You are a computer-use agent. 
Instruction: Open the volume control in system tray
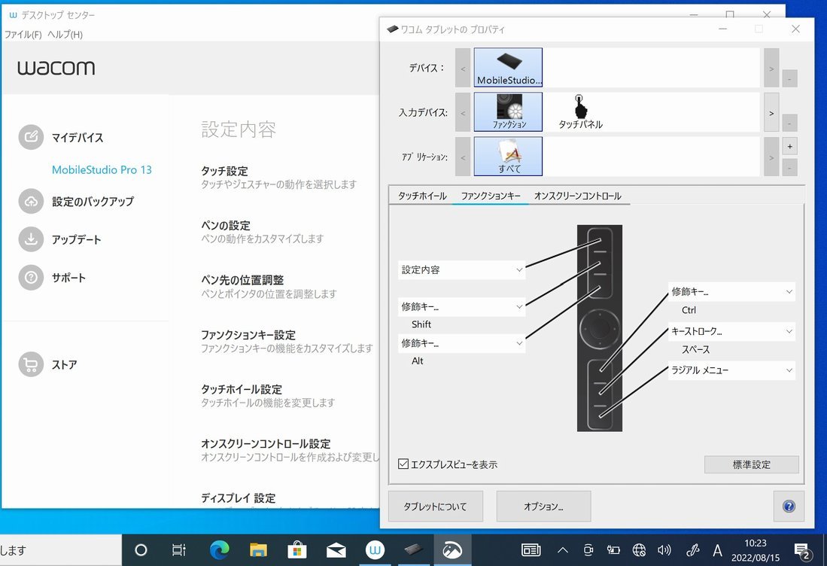pos(664,550)
